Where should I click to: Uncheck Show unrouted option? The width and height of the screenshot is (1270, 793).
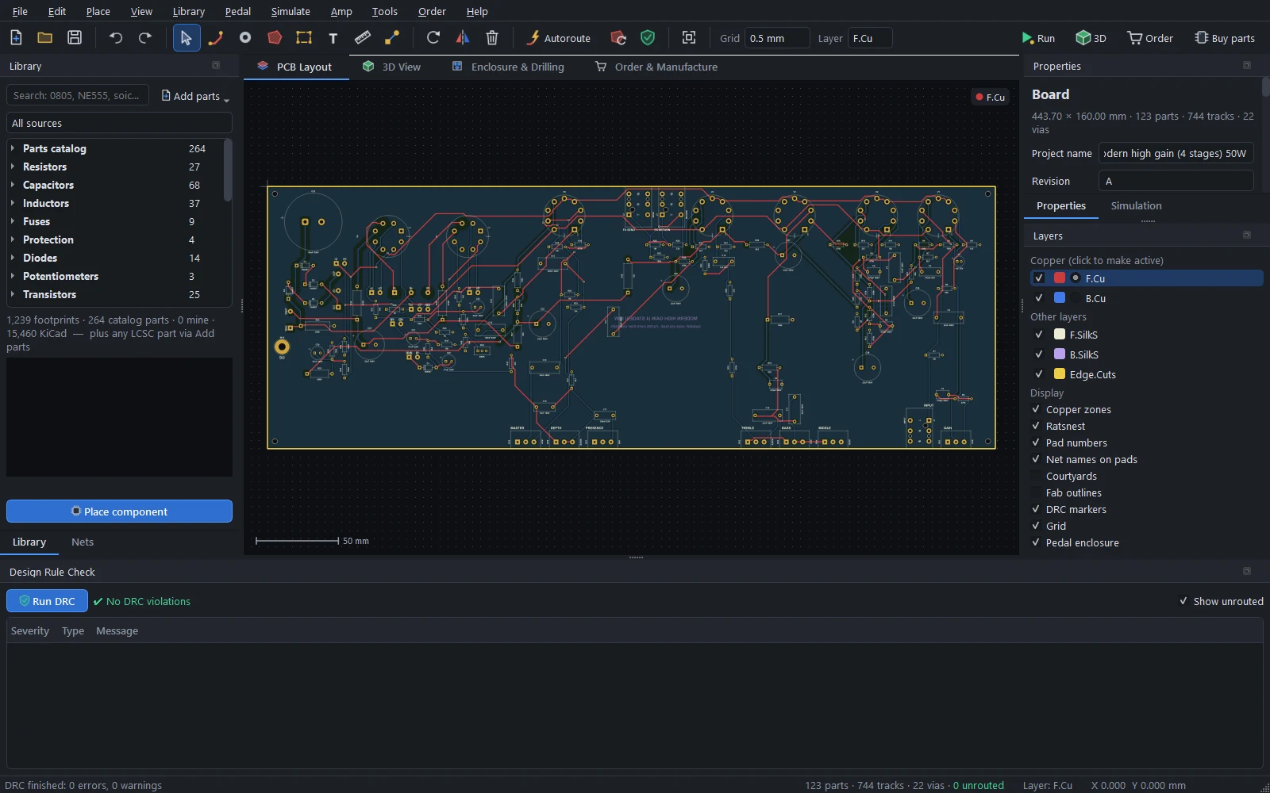pos(1184,601)
